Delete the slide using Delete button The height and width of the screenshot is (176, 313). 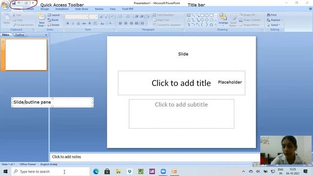53,25
